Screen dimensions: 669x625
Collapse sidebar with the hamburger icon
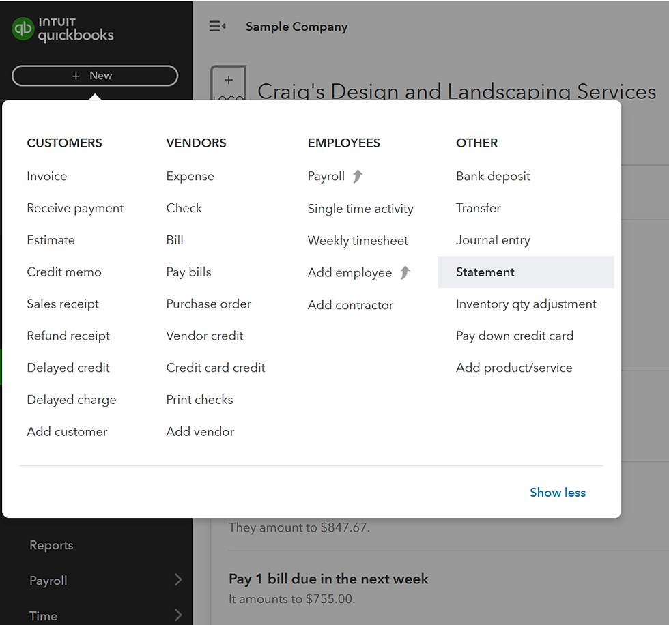[217, 27]
